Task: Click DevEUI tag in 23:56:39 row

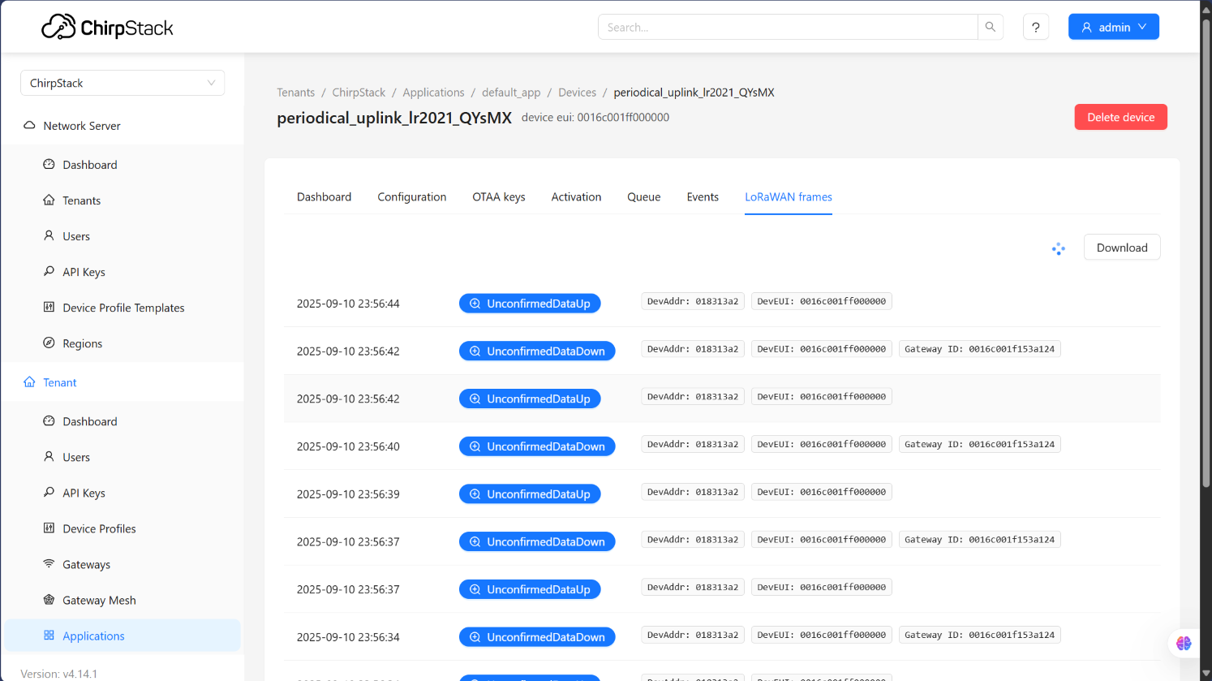Action: (x=821, y=492)
